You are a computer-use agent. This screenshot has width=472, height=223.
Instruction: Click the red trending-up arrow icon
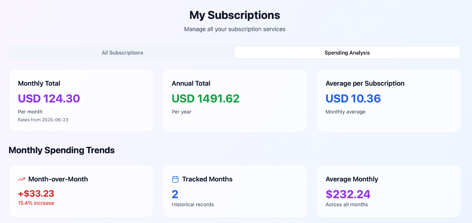pos(22,179)
